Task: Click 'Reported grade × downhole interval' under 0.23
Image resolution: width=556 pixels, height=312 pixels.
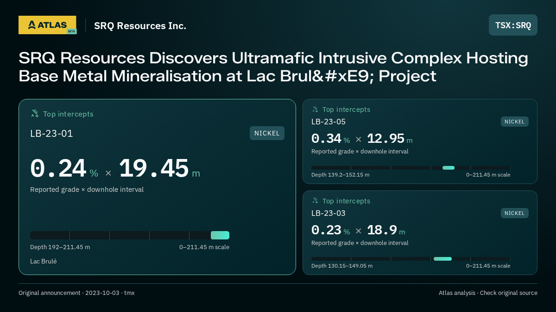Action: (x=360, y=243)
